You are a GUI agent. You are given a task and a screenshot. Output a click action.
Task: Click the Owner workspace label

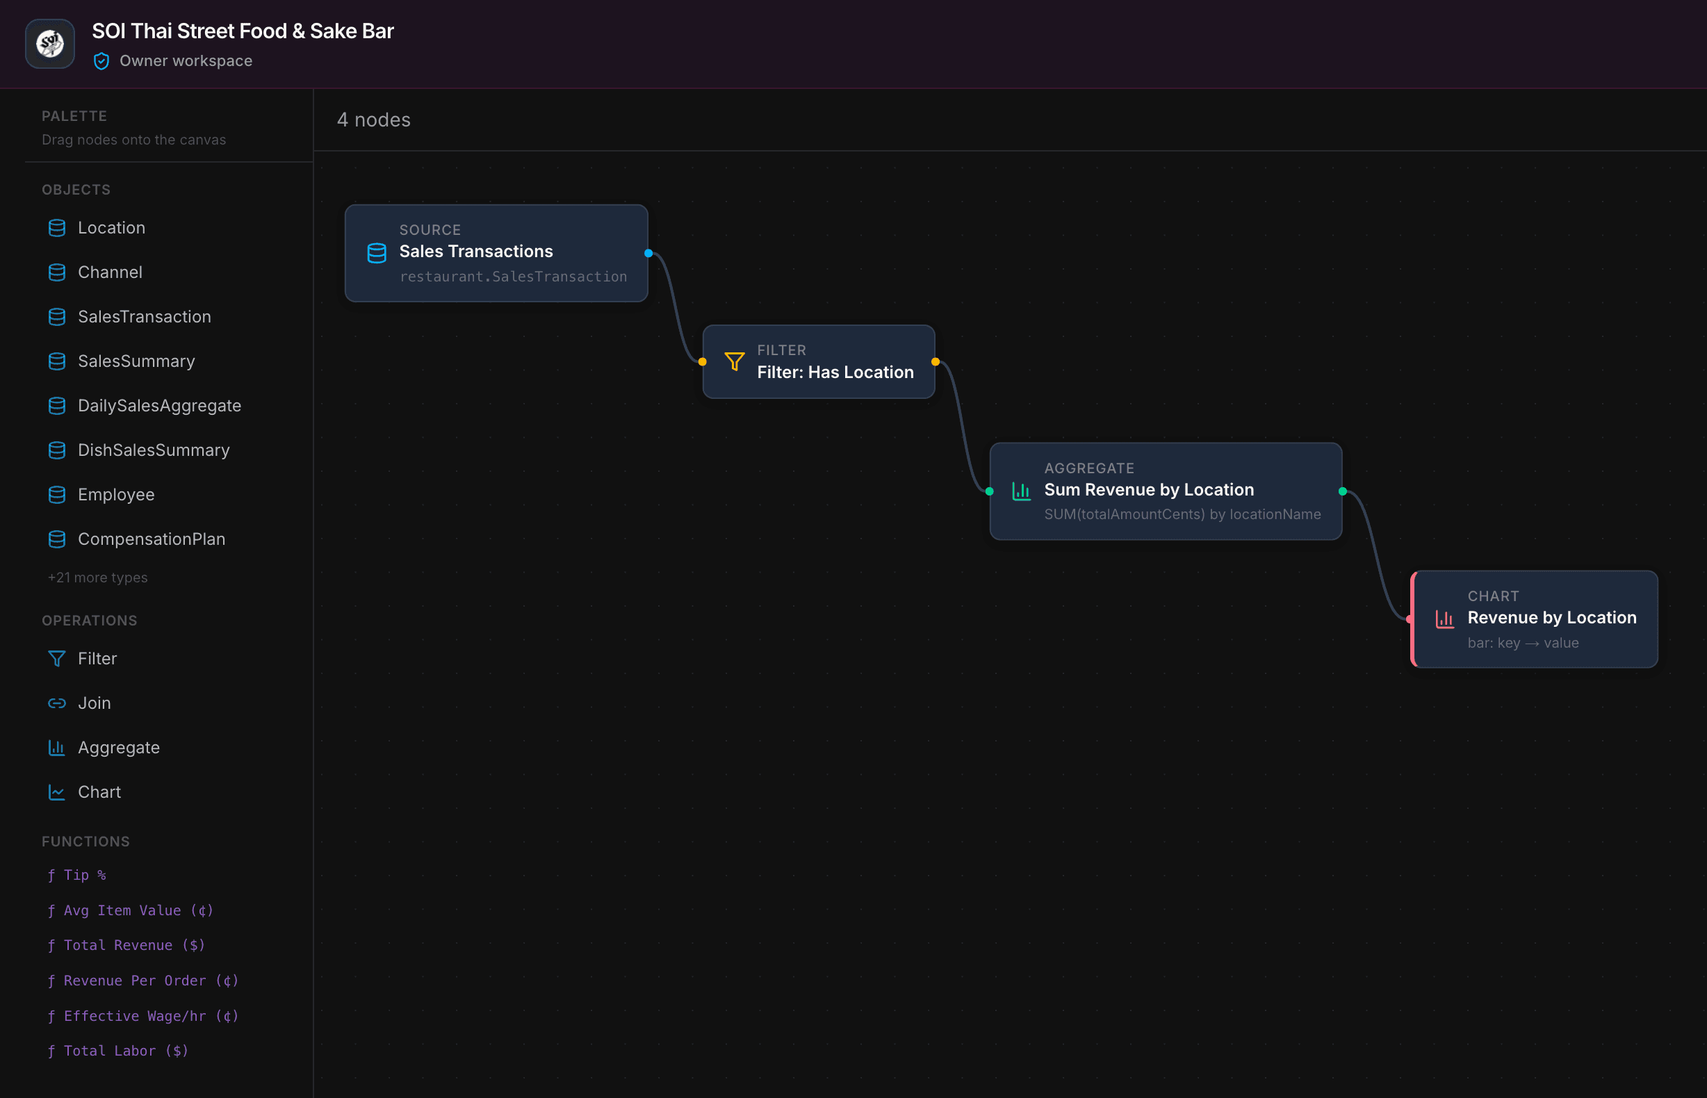coord(186,61)
